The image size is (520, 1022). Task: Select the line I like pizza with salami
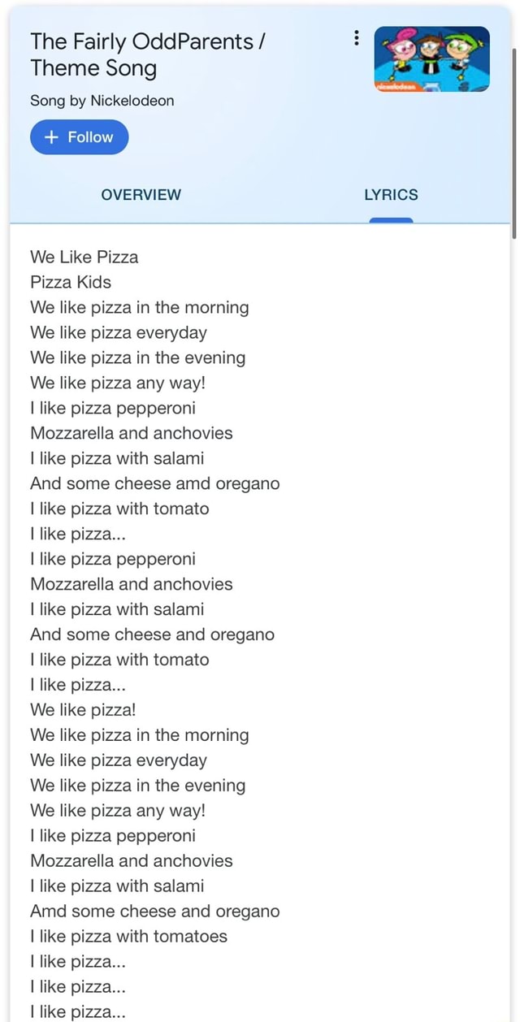point(116,458)
